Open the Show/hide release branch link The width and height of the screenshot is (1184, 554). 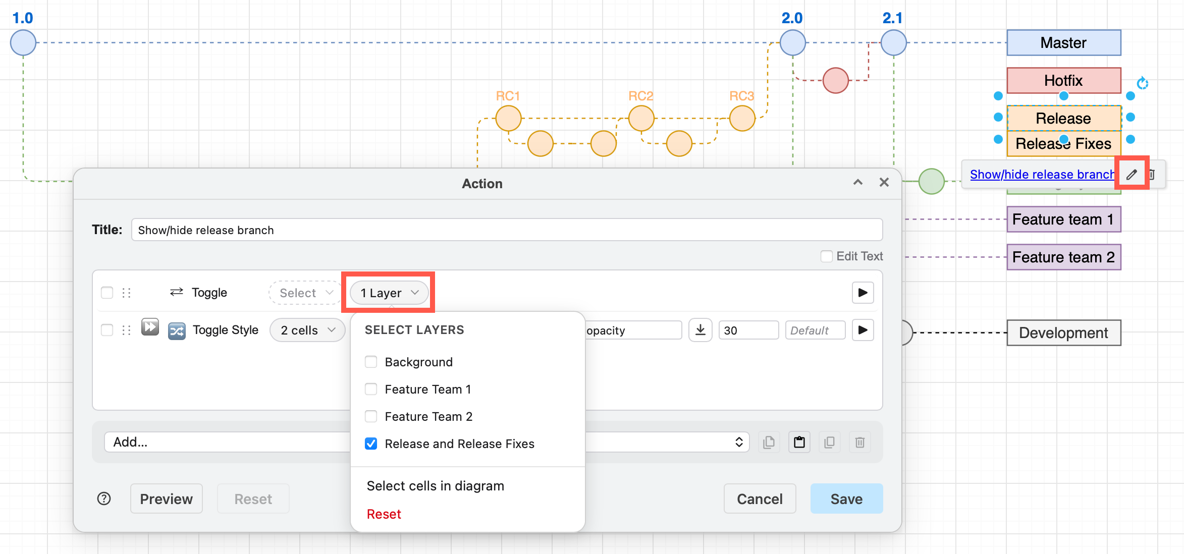click(x=1042, y=175)
